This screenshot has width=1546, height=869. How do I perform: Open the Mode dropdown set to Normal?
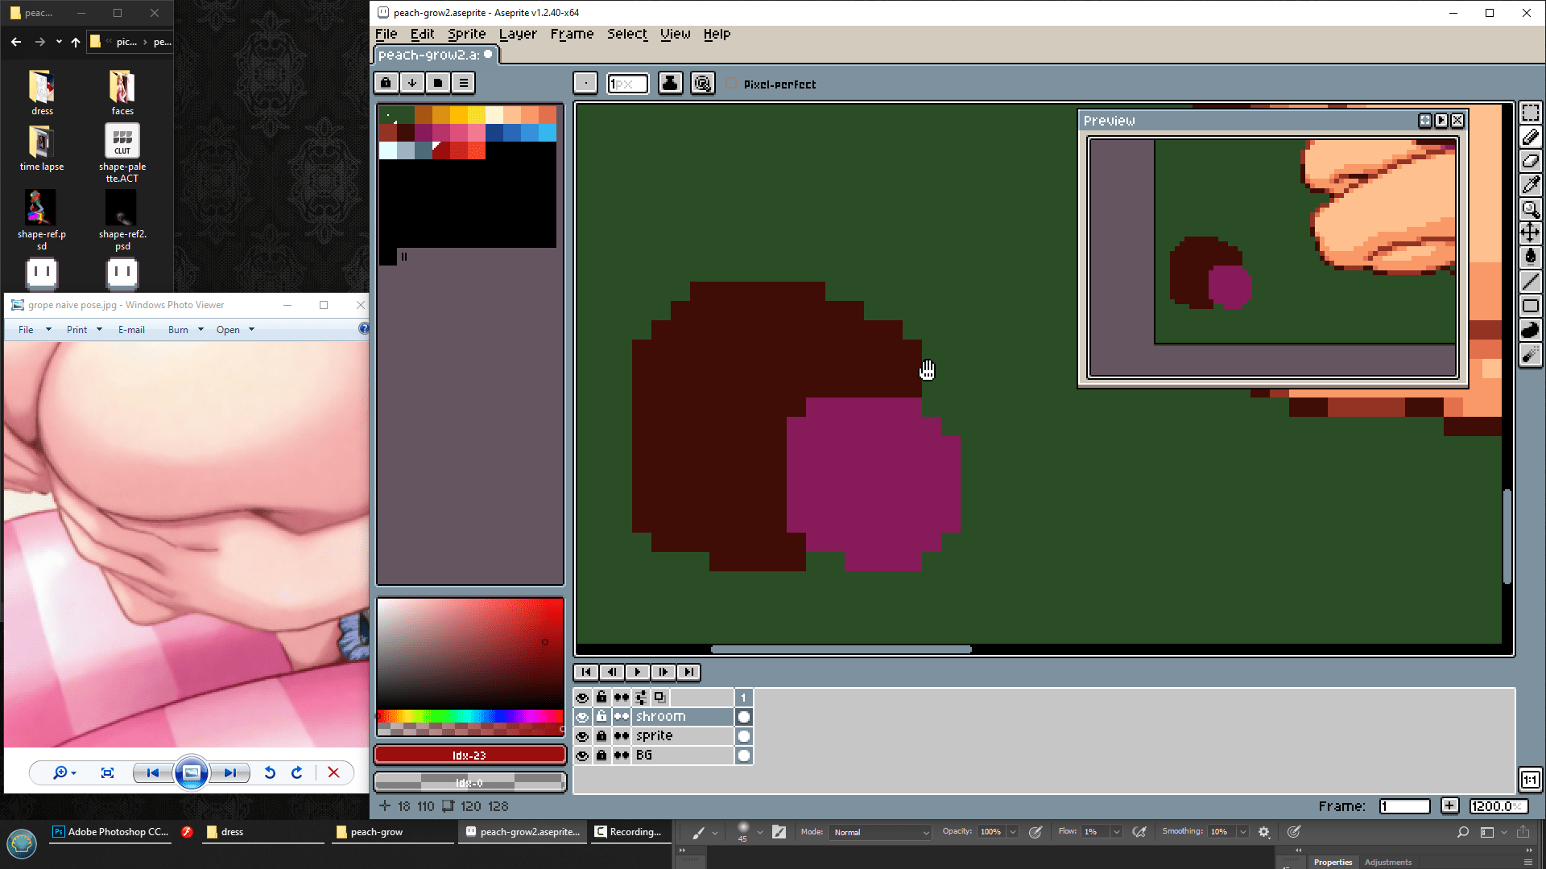click(x=881, y=832)
